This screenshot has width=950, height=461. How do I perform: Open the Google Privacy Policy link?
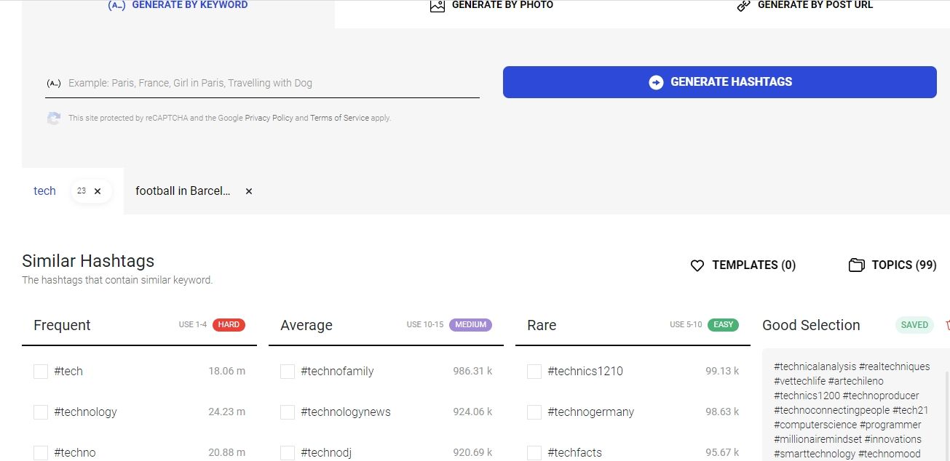coord(269,118)
